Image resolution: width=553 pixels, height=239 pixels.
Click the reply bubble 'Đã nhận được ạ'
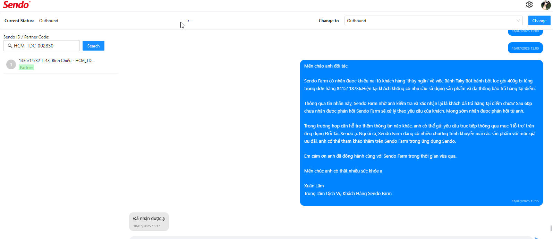(149, 222)
